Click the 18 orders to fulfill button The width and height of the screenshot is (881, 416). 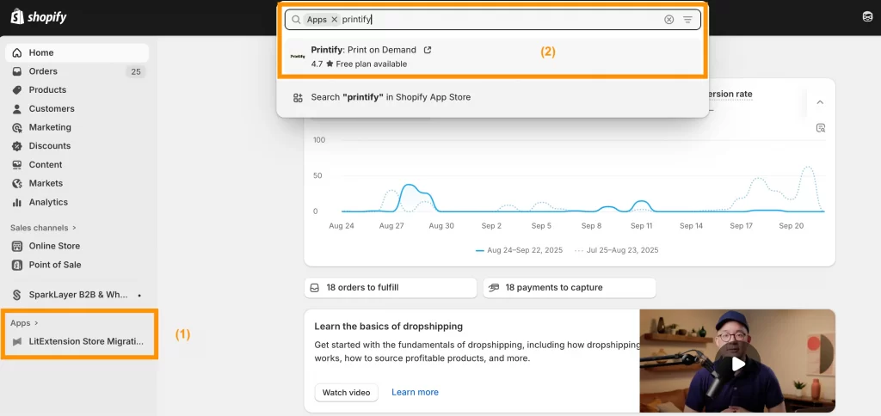tap(391, 287)
